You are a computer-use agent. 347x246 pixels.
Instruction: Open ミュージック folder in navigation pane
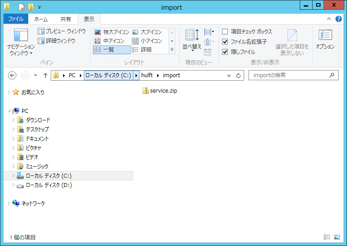click(37, 167)
